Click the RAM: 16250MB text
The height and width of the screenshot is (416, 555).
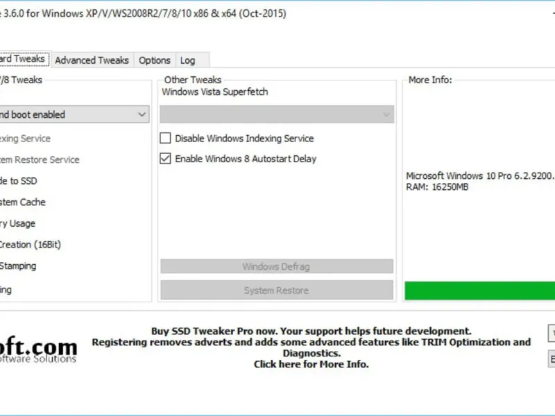pos(437,187)
